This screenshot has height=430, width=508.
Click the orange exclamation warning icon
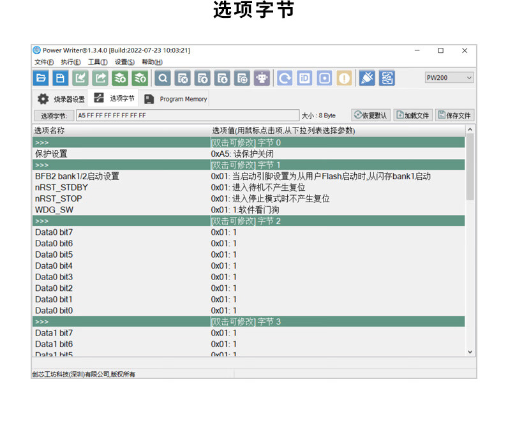coord(344,78)
